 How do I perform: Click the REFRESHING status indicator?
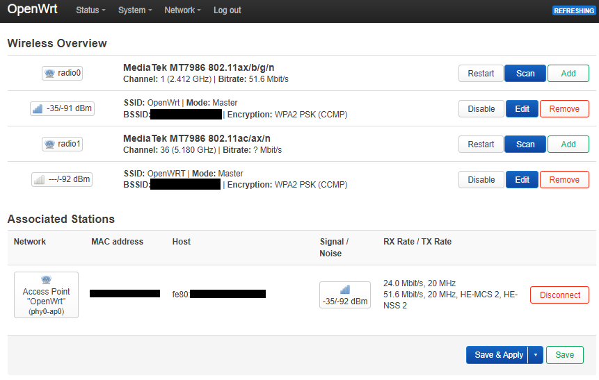coord(574,10)
